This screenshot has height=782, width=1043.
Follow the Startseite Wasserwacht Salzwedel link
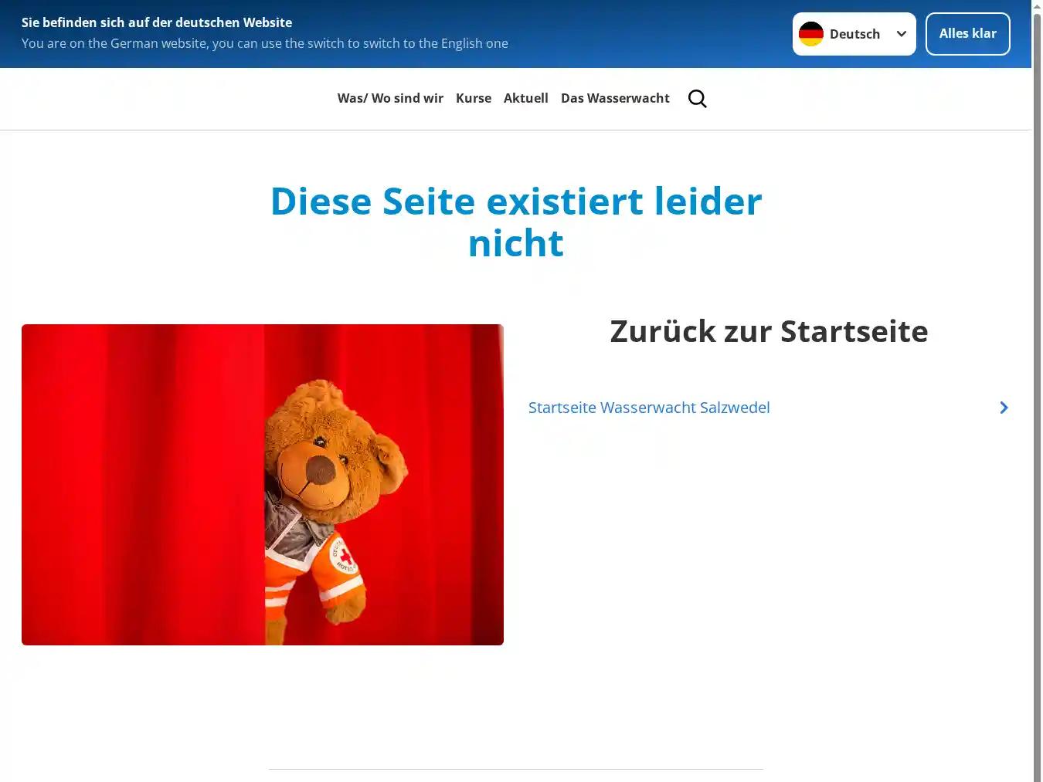648,408
